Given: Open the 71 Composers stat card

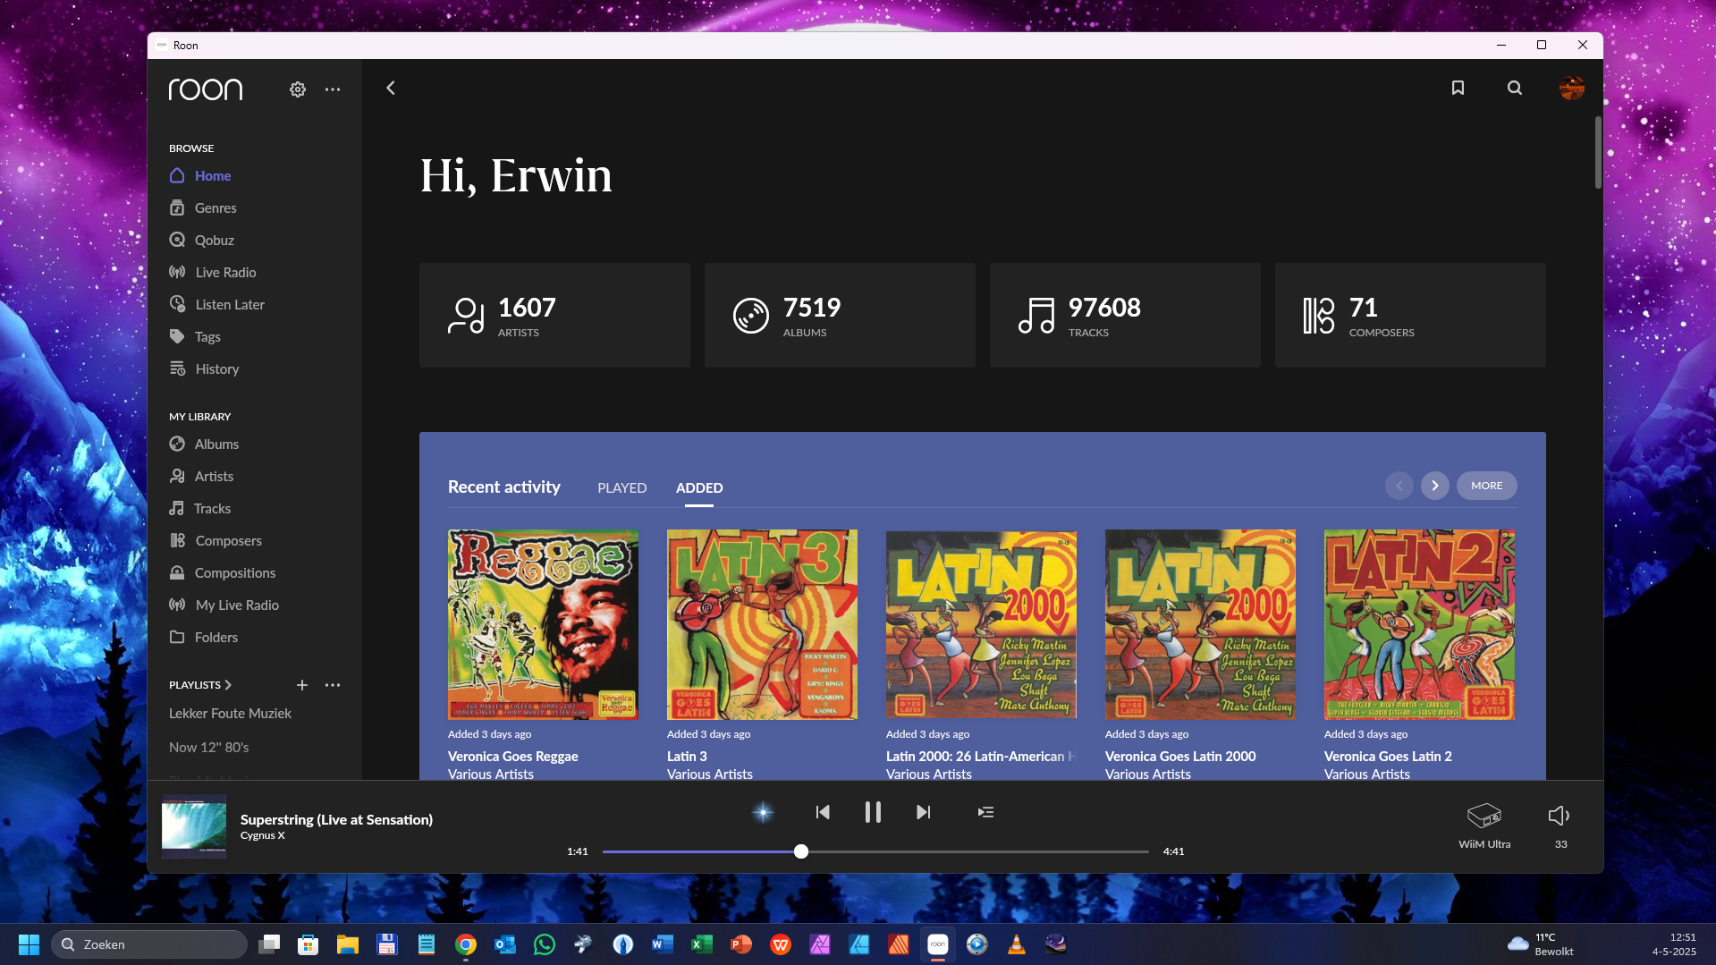Looking at the screenshot, I should point(1410,315).
